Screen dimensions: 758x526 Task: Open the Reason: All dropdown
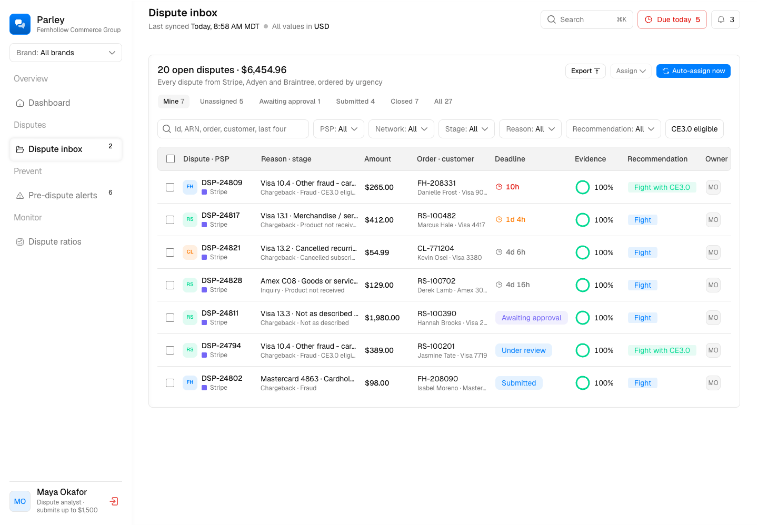[x=530, y=129]
